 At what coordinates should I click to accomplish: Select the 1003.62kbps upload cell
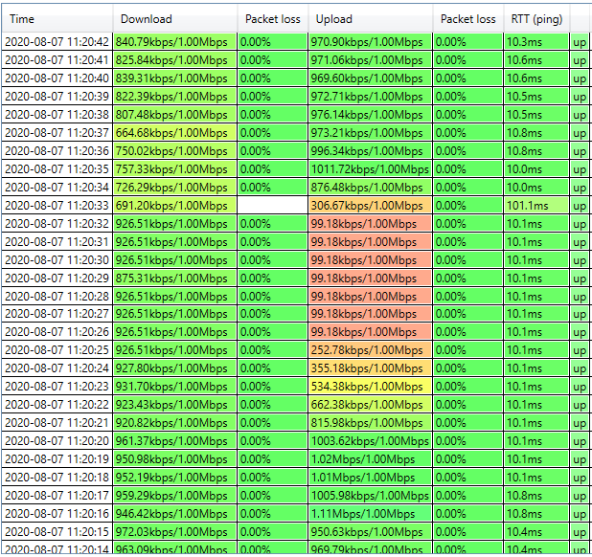click(369, 441)
